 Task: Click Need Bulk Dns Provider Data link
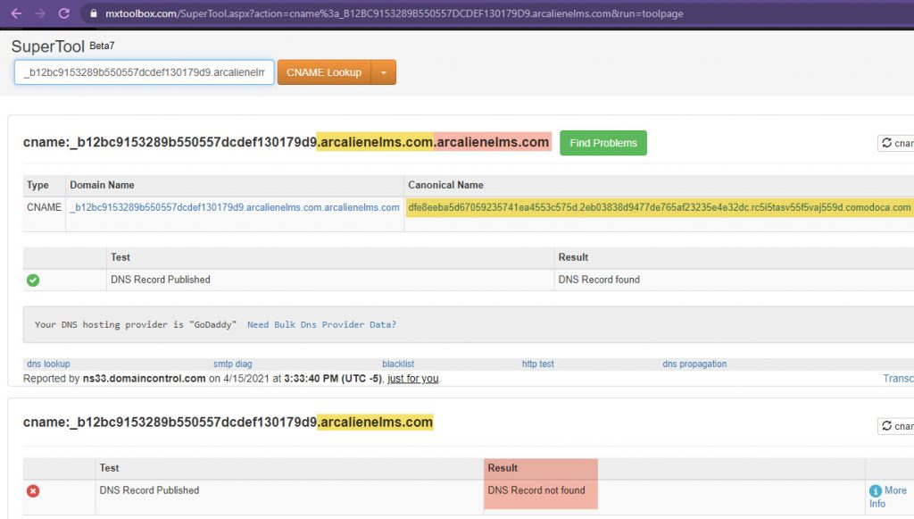[x=323, y=324]
